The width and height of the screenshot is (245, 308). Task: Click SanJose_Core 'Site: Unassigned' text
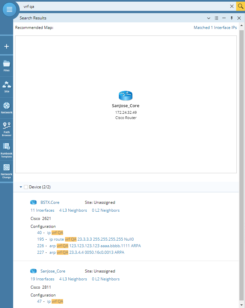100,271
